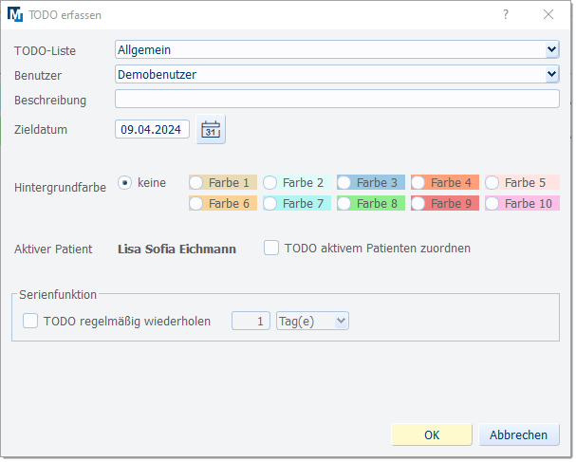The height and width of the screenshot is (462, 576).
Task: Close the TODO erfassen dialog
Action: [548, 14]
